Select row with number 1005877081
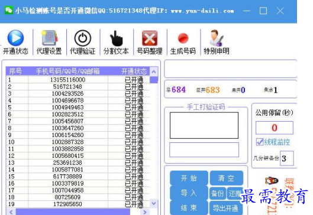Image resolution: width=313 pixels, height=215 pixels. (x=78, y=170)
